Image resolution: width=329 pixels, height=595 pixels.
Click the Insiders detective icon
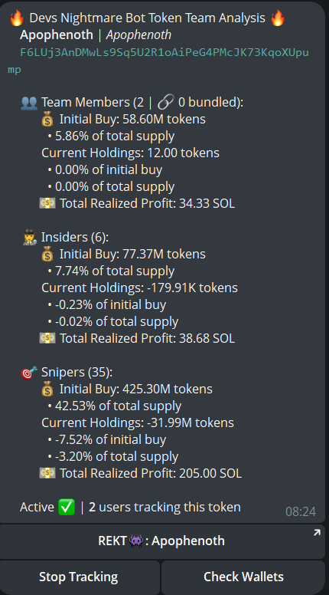point(29,238)
